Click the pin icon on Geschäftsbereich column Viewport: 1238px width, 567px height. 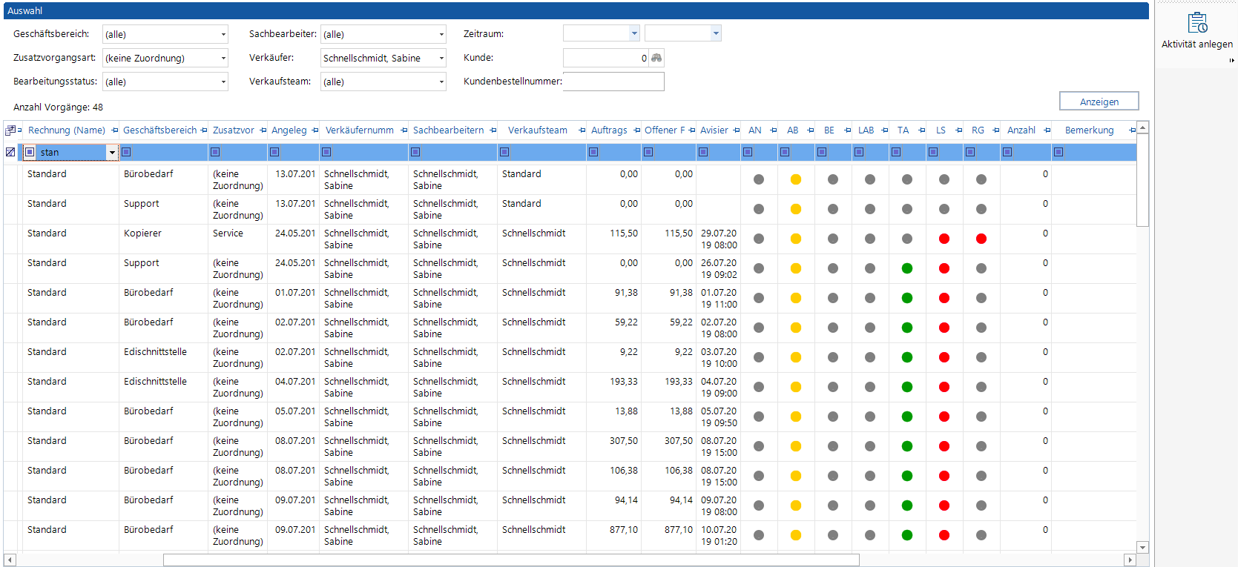coord(204,130)
